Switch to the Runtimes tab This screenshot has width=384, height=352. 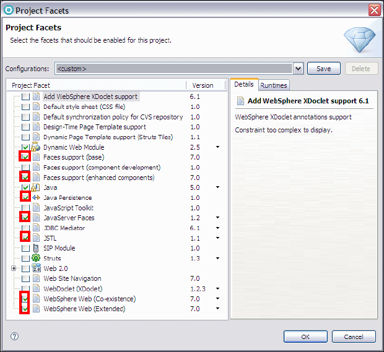click(x=274, y=85)
